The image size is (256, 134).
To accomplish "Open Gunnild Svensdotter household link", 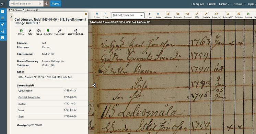I will click(x=30, y=97).
